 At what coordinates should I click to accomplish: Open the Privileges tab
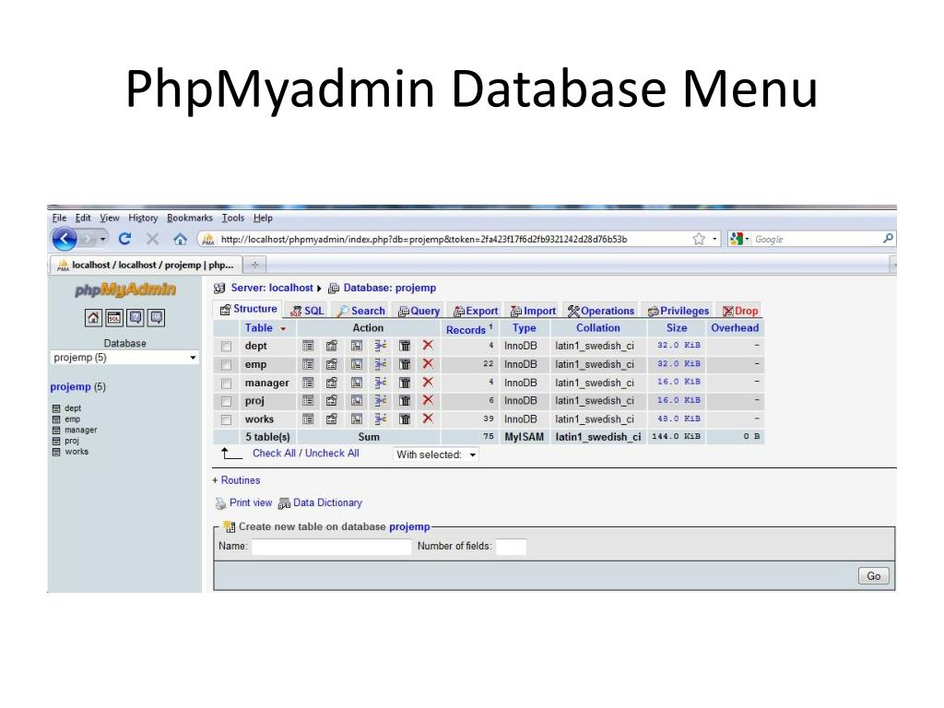(678, 311)
